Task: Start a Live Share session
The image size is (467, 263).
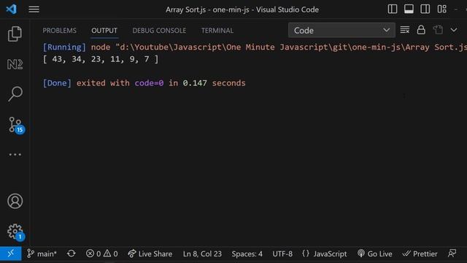Action: [150, 254]
